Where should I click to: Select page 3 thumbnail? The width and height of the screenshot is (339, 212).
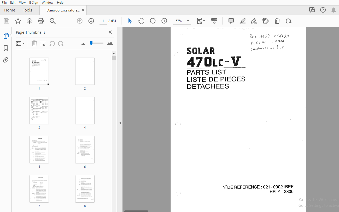click(39, 110)
